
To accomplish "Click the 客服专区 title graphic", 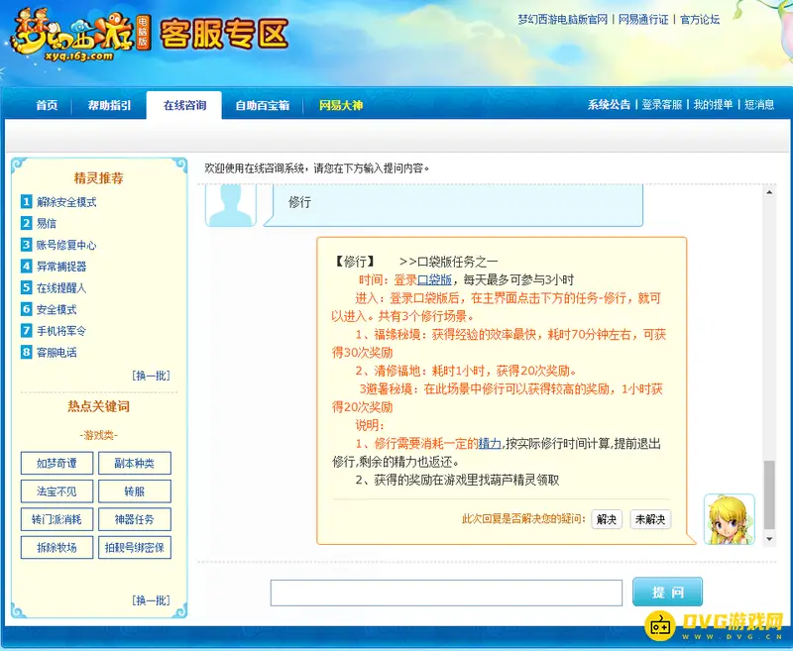I will click(x=224, y=35).
